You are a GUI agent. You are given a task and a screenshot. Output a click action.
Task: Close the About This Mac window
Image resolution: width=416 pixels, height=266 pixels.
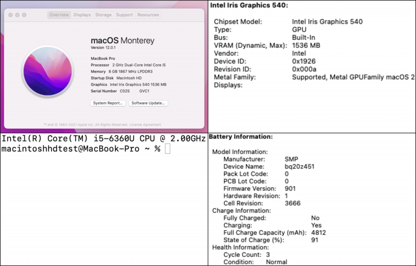[x=11, y=15]
